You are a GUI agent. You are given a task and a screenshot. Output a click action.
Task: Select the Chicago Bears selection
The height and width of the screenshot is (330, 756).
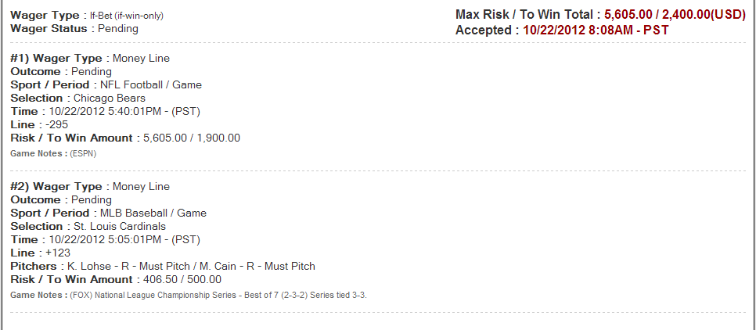point(110,99)
